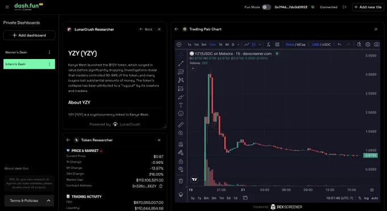387x211 pixels.
Task: Toggle the Fun Mode switch
Action: click(x=266, y=7)
